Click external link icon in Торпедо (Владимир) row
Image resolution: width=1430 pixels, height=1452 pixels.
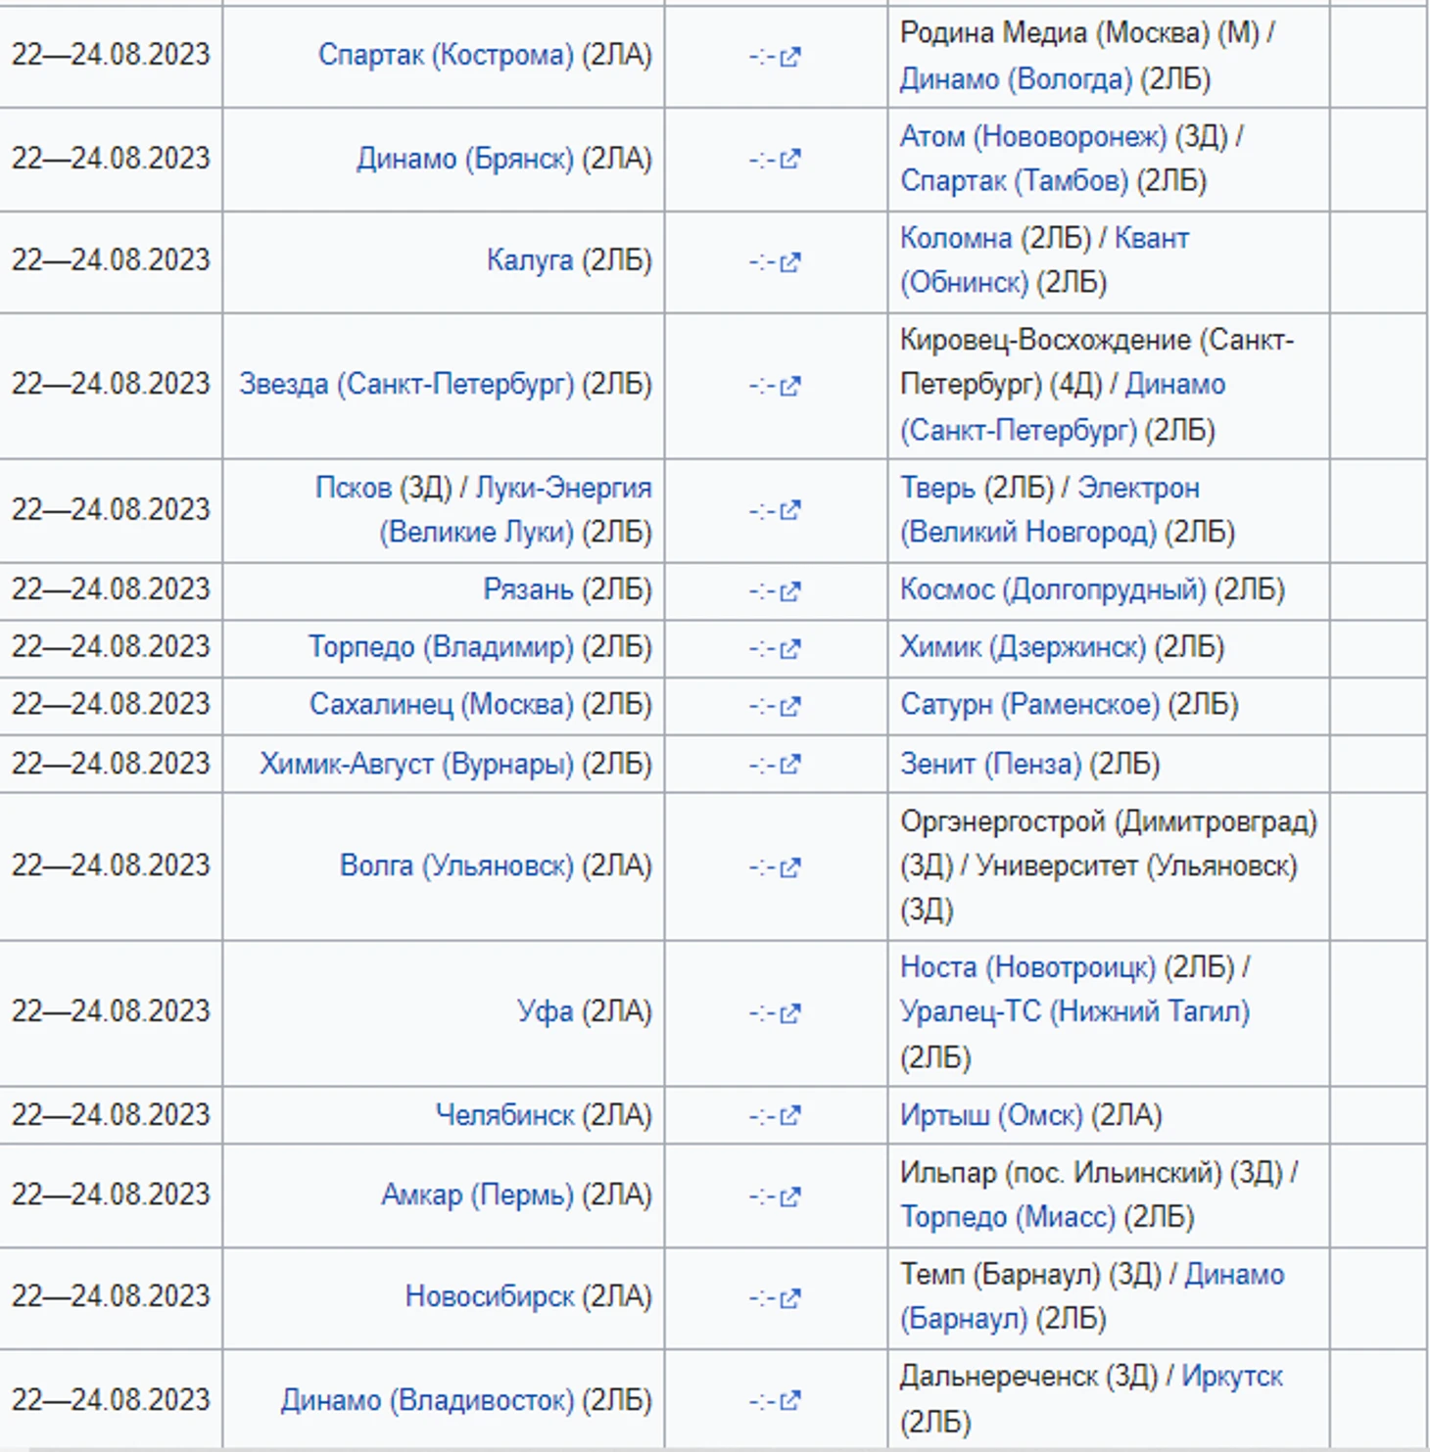click(x=788, y=648)
